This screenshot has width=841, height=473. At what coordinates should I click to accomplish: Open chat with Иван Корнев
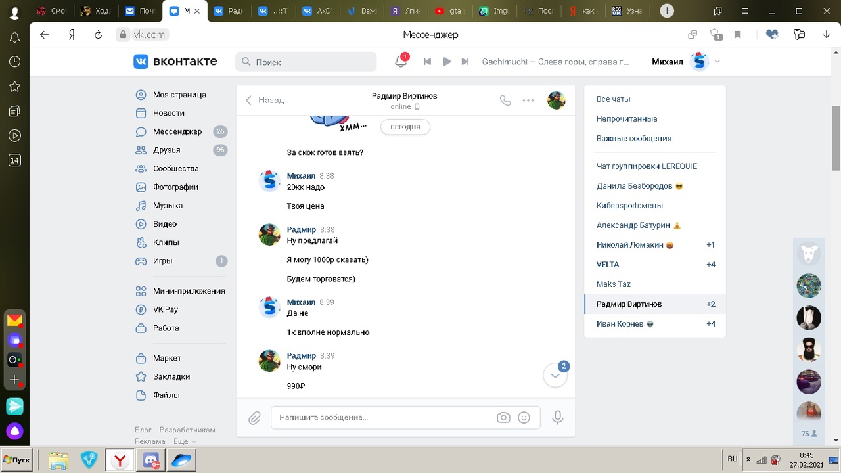[x=620, y=324]
